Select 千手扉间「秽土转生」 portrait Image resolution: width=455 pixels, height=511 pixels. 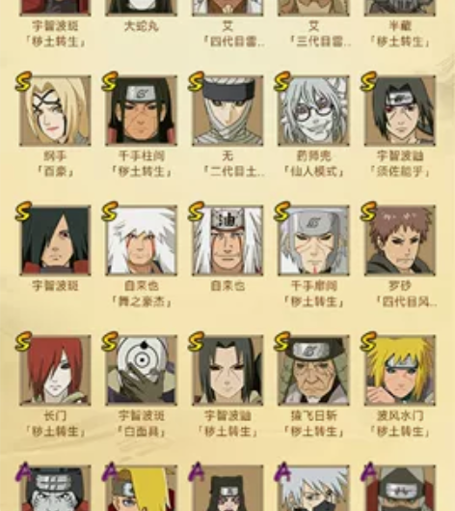(x=313, y=241)
